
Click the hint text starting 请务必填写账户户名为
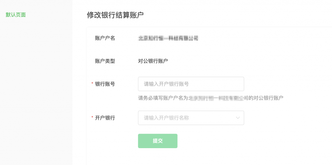coord(163,98)
